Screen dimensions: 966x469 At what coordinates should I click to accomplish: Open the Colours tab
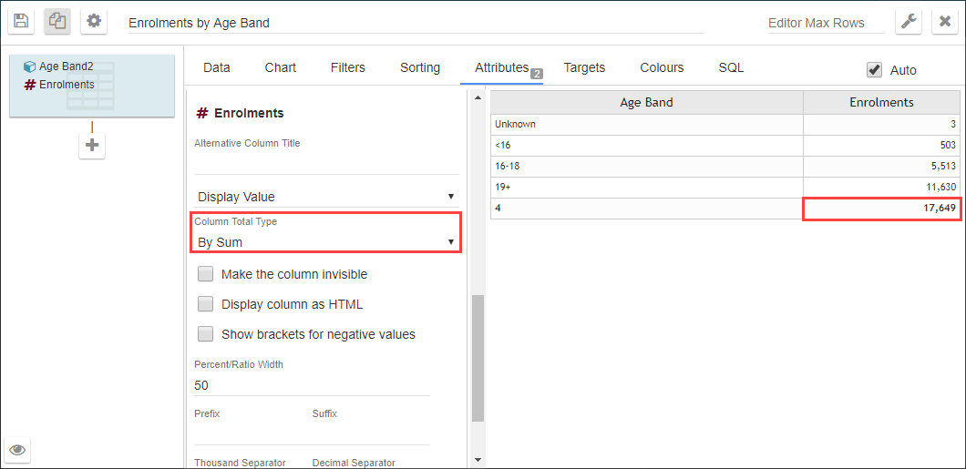(x=662, y=67)
